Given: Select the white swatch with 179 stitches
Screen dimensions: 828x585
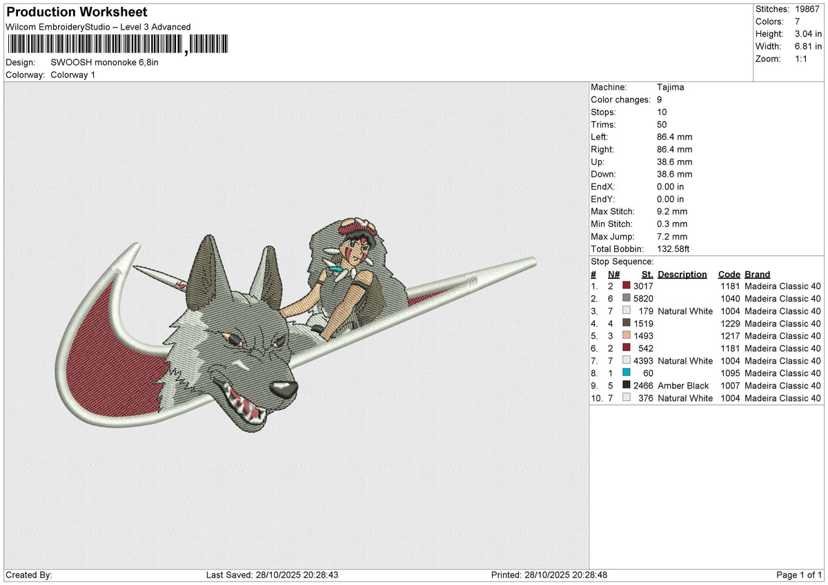Looking at the screenshot, I should pyautogui.click(x=627, y=311).
